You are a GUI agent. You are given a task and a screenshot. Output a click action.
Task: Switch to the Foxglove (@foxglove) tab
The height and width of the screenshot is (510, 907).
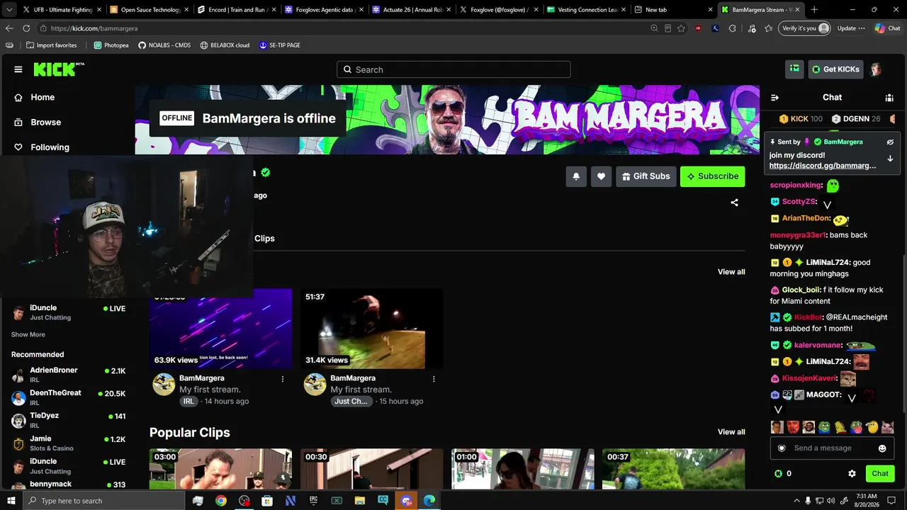(x=500, y=10)
